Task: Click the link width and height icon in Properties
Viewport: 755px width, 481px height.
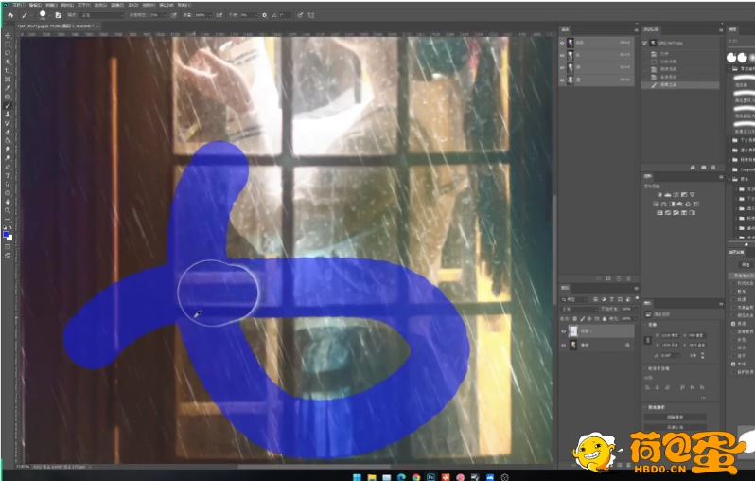Action: click(648, 340)
